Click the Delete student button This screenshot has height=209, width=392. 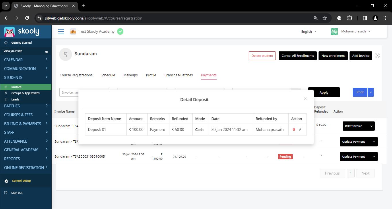click(262, 56)
